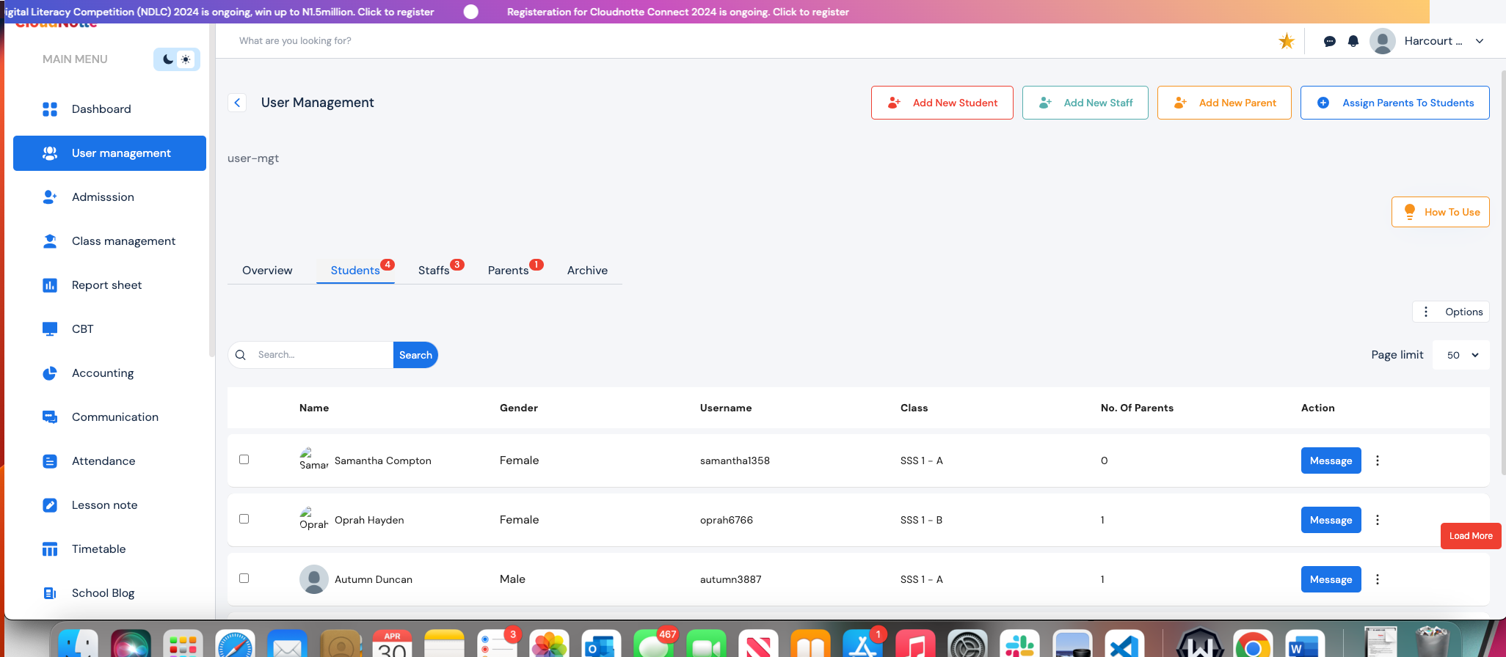This screenshot has width=1506, height=657.
Task: Click into the student Search field
Action: (321, 355)
